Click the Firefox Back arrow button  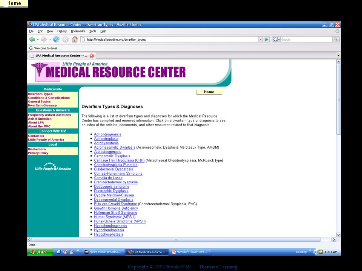[32, 40]
